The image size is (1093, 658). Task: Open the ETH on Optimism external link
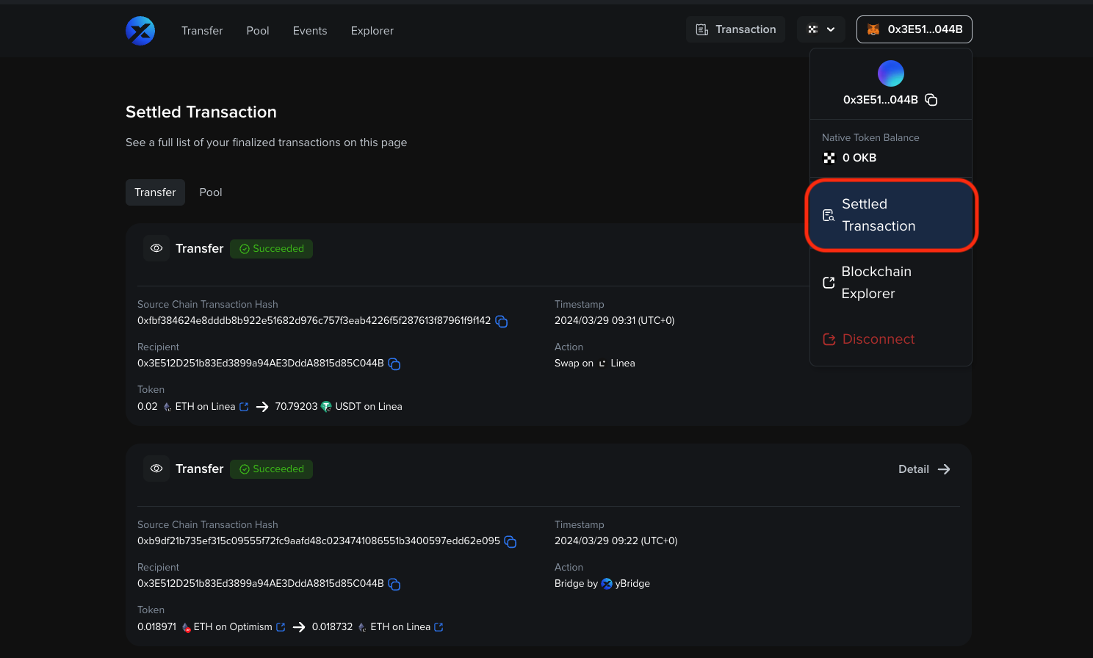pyautogui.click(x=281, y=626)
